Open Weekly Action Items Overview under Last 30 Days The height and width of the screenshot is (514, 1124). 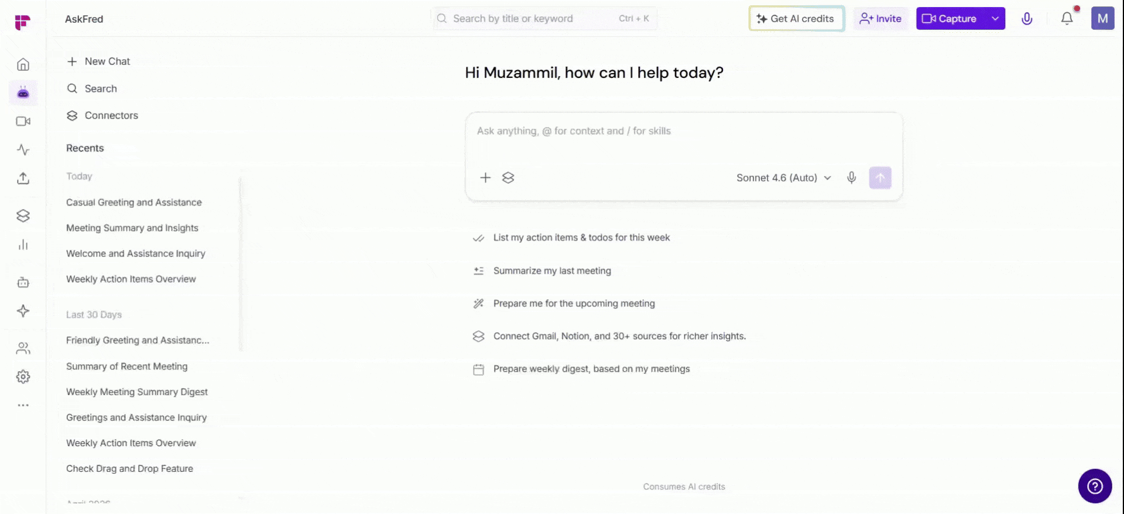pos(131,443)
